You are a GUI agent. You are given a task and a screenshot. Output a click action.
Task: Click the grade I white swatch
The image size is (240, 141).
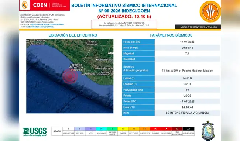pos(68,129)
